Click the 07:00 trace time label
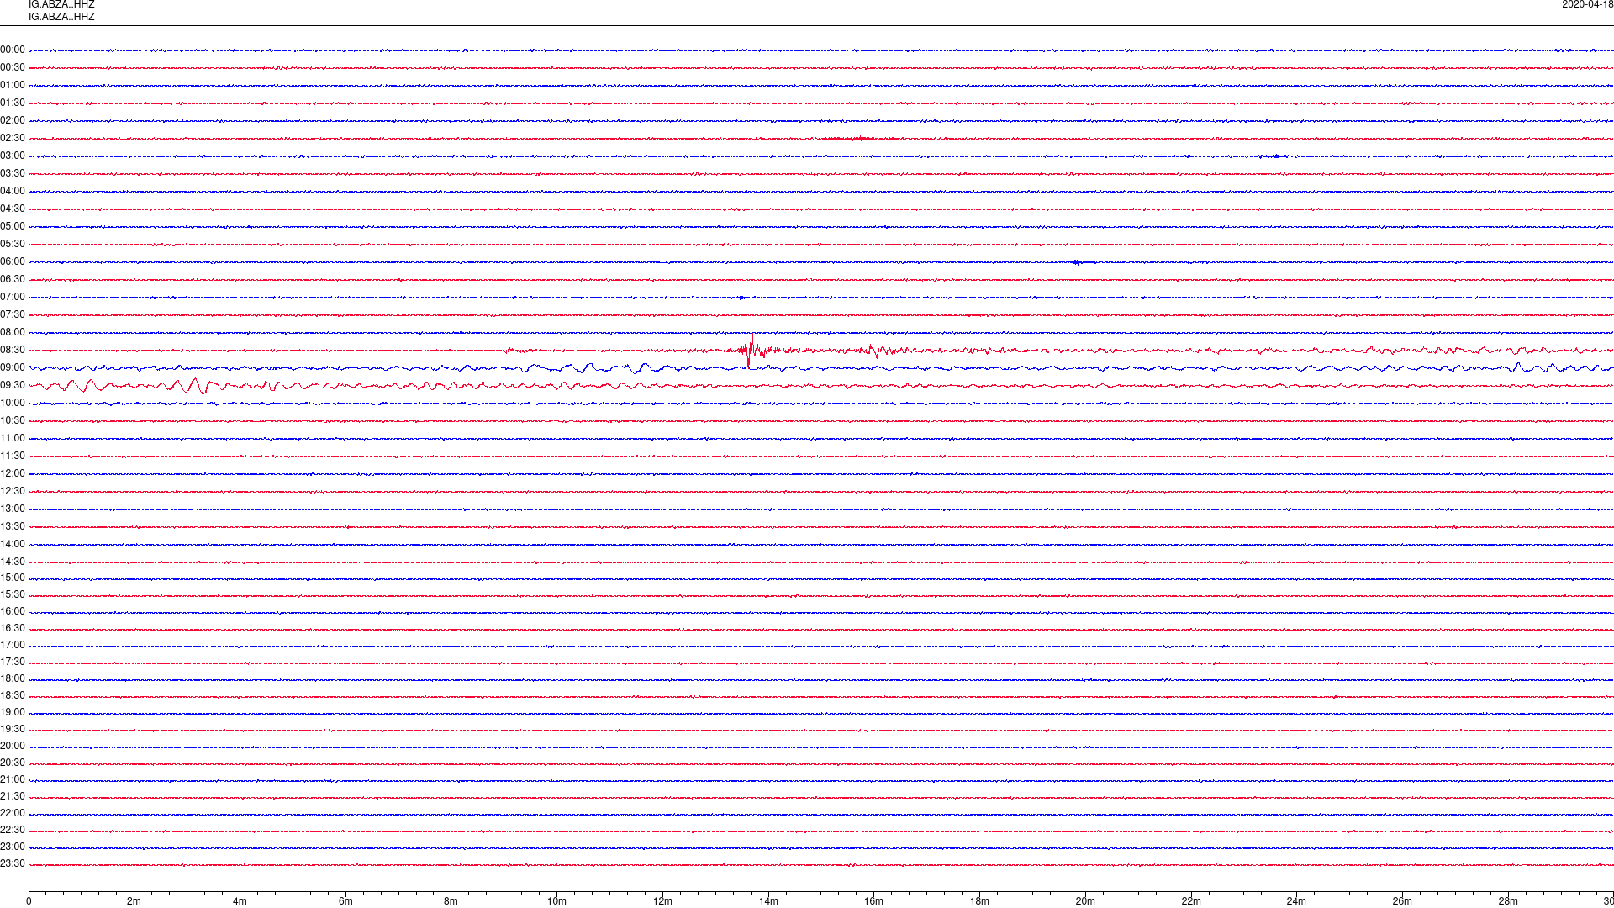The image size is (1614, 908). coord(13,298)
